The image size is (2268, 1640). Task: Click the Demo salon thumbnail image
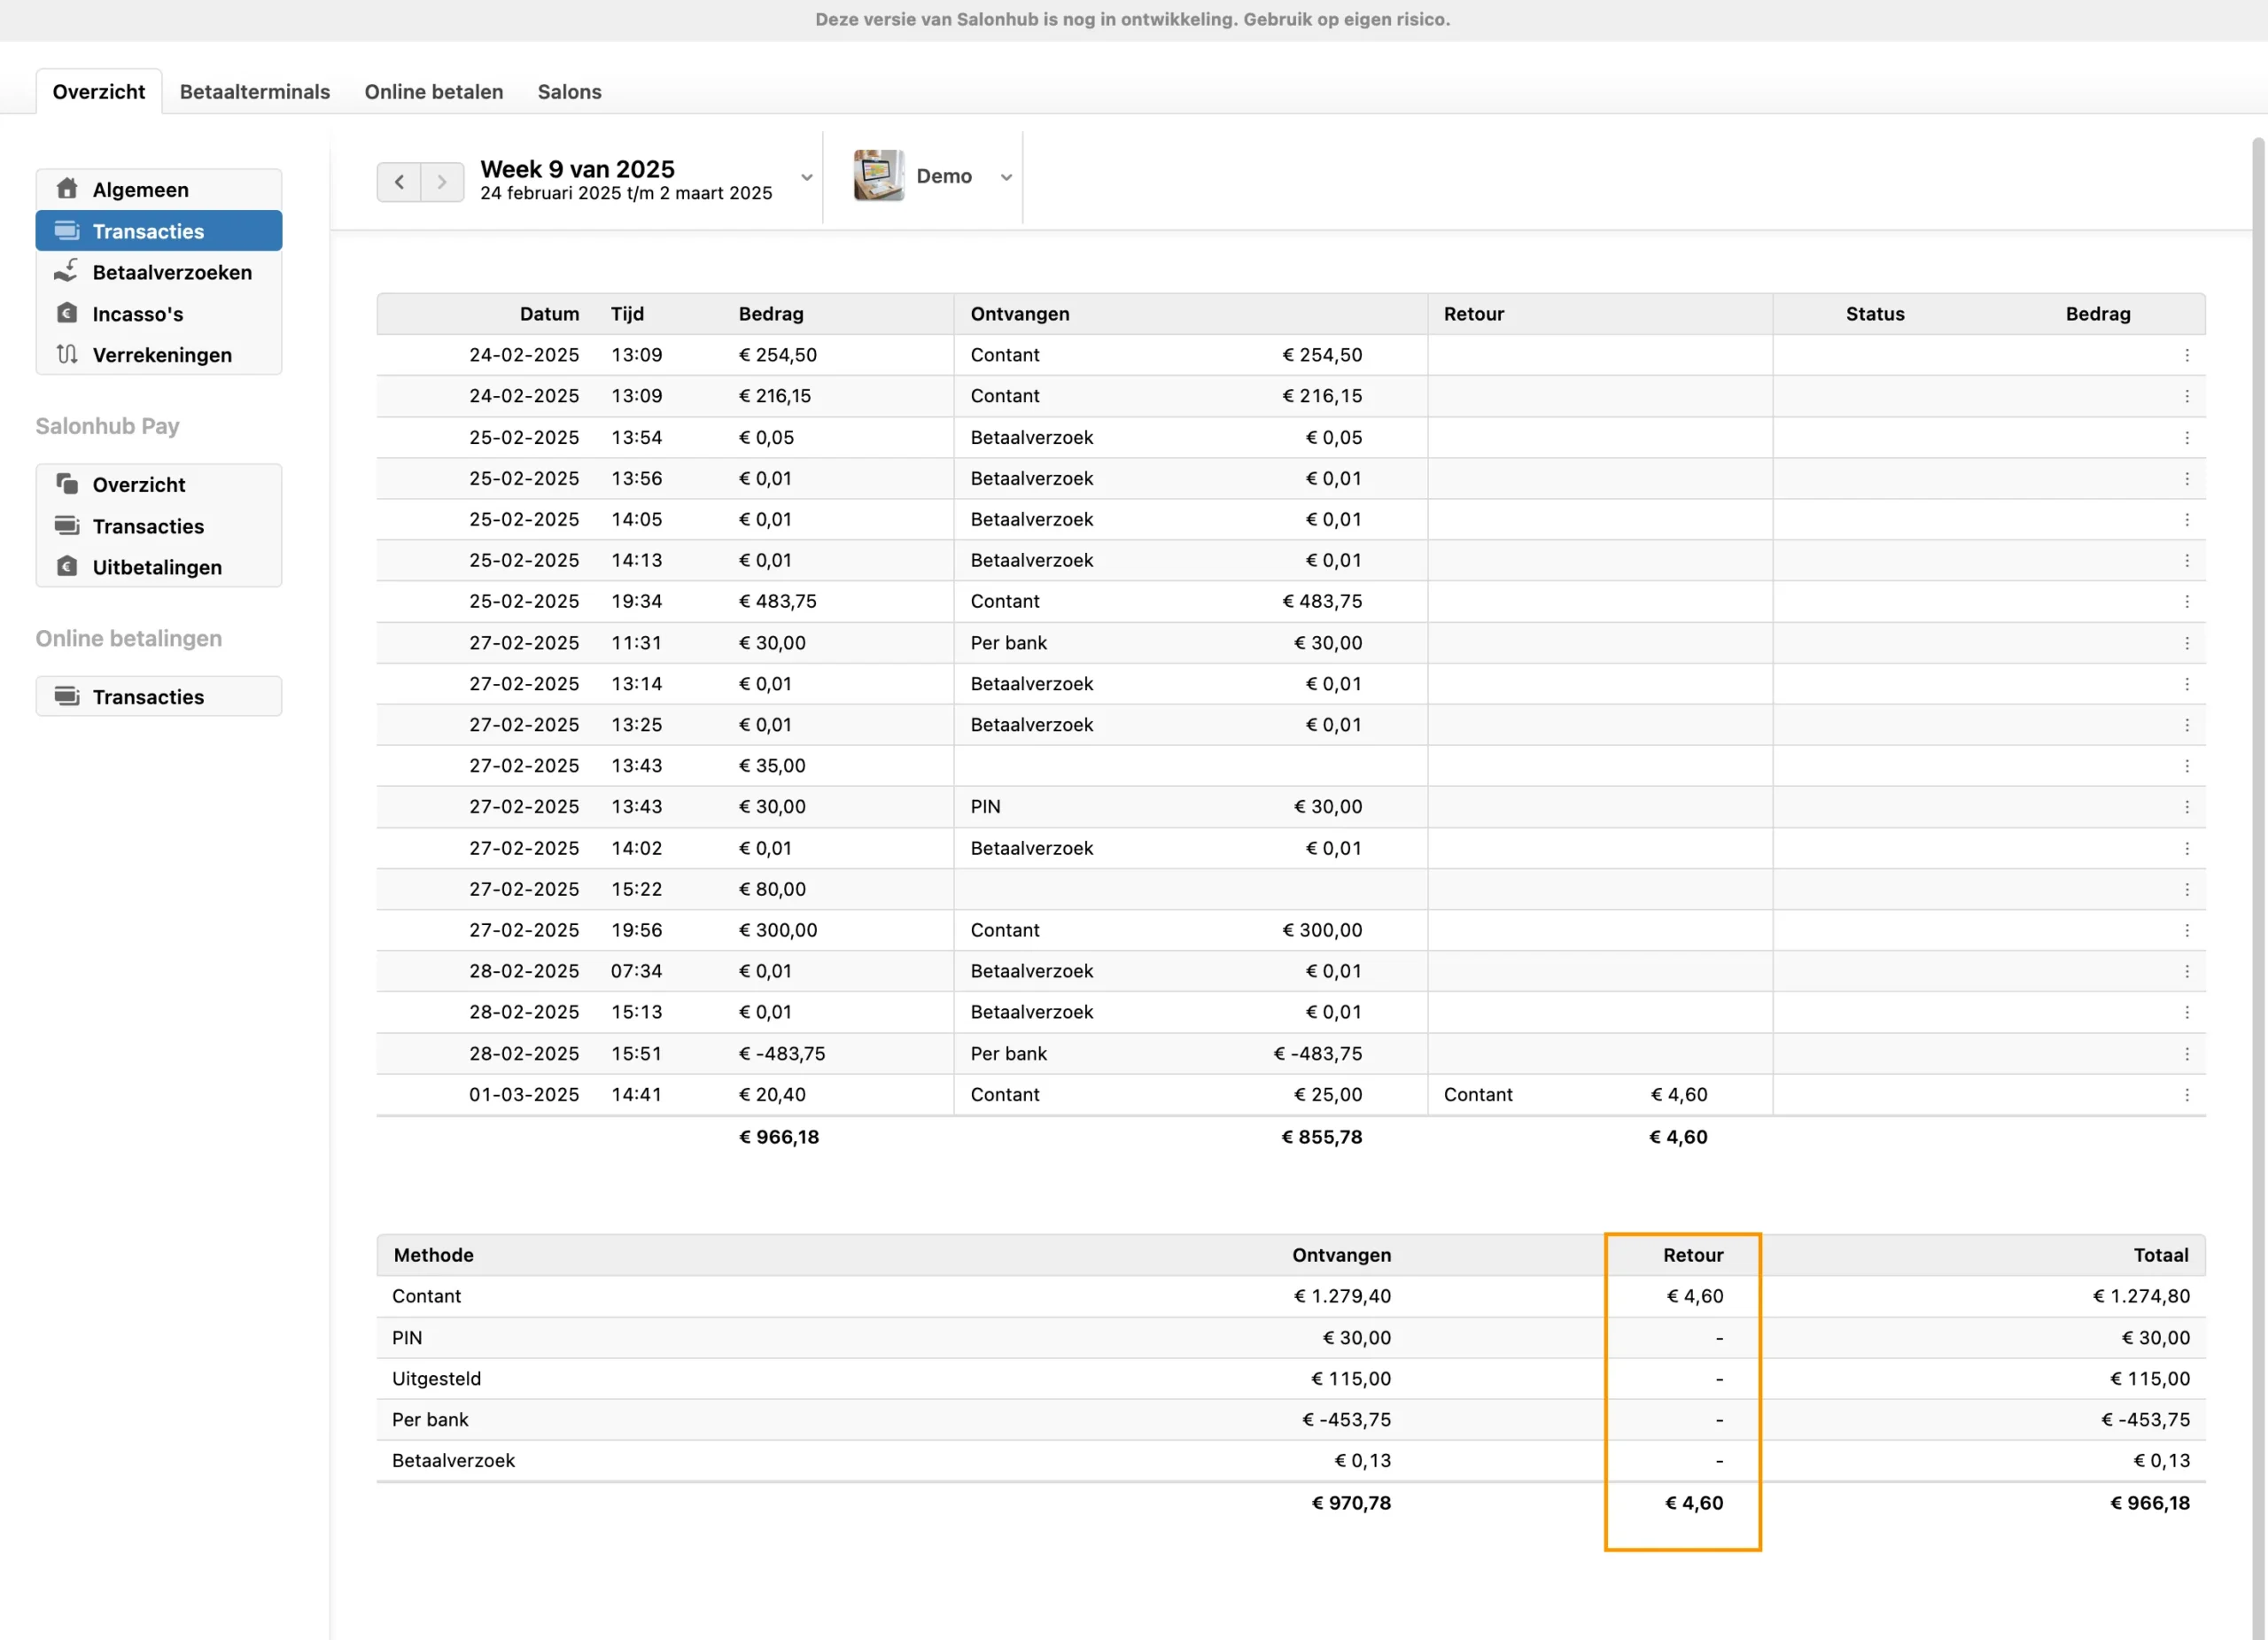click(x=878, y=176)
